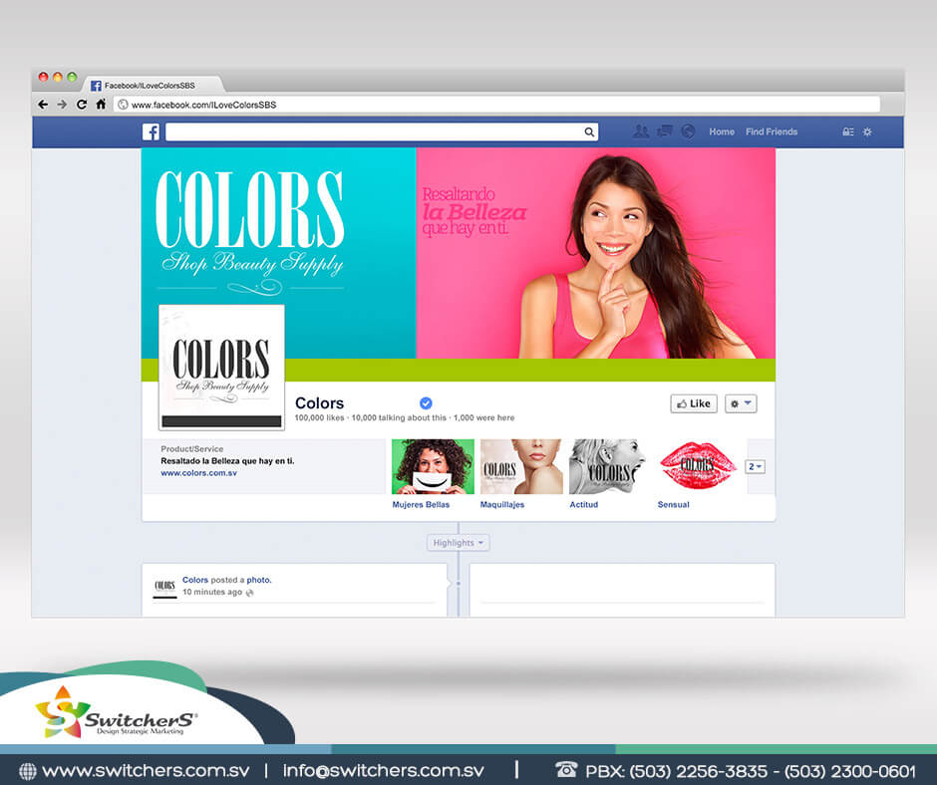Click the Colors page name heading
Screen dimensions: 937x785
point(320,403)
